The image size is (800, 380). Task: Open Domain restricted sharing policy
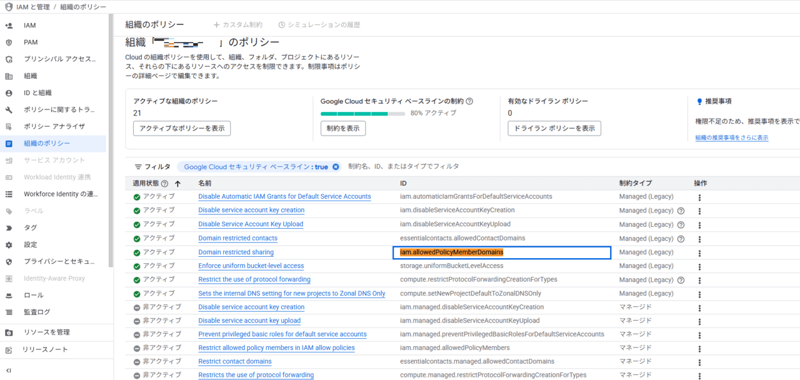pyautogui.click(x=236, y=252)
